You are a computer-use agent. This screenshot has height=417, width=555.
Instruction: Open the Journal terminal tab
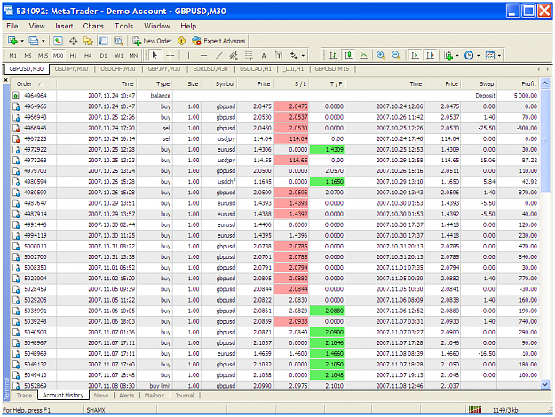tap(185, 396)
